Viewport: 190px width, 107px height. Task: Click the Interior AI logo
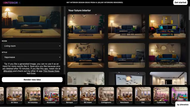pos(12,3)
